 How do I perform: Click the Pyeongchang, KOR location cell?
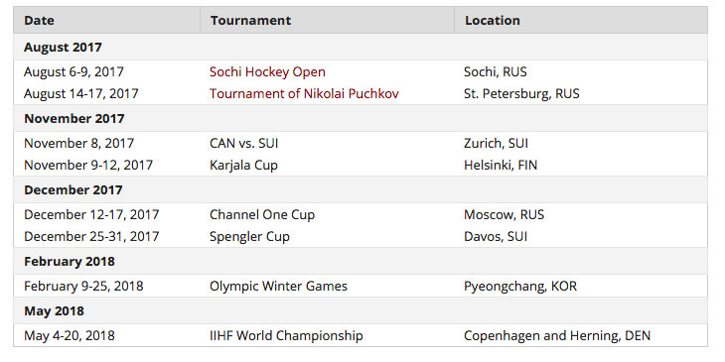pos(520,287)
